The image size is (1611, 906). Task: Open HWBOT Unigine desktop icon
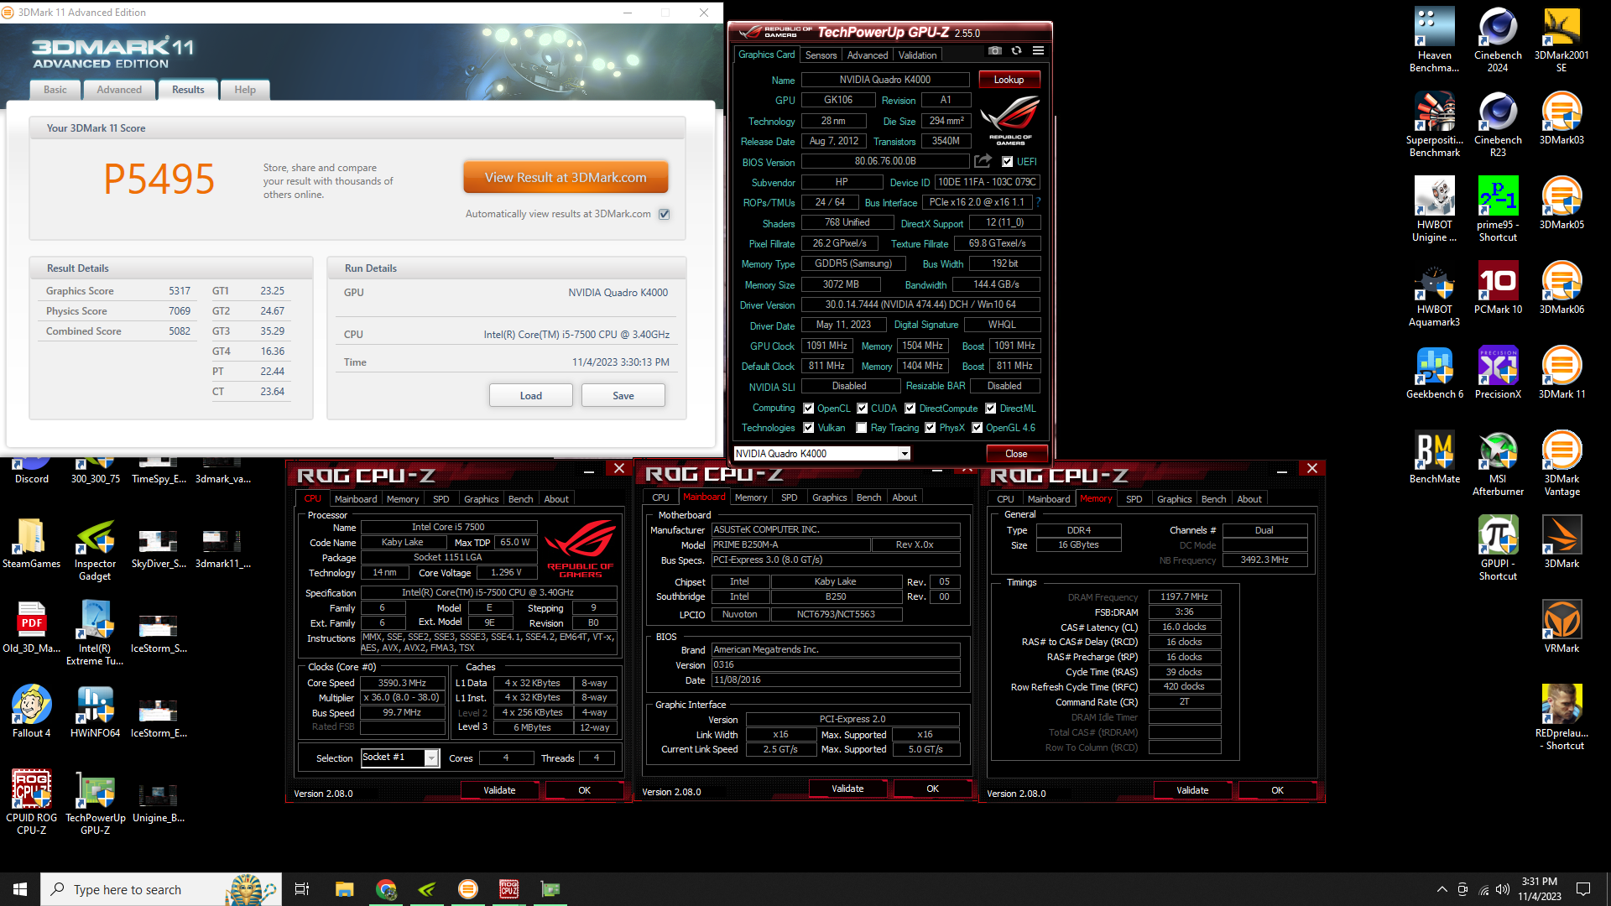click(1434, 209)
